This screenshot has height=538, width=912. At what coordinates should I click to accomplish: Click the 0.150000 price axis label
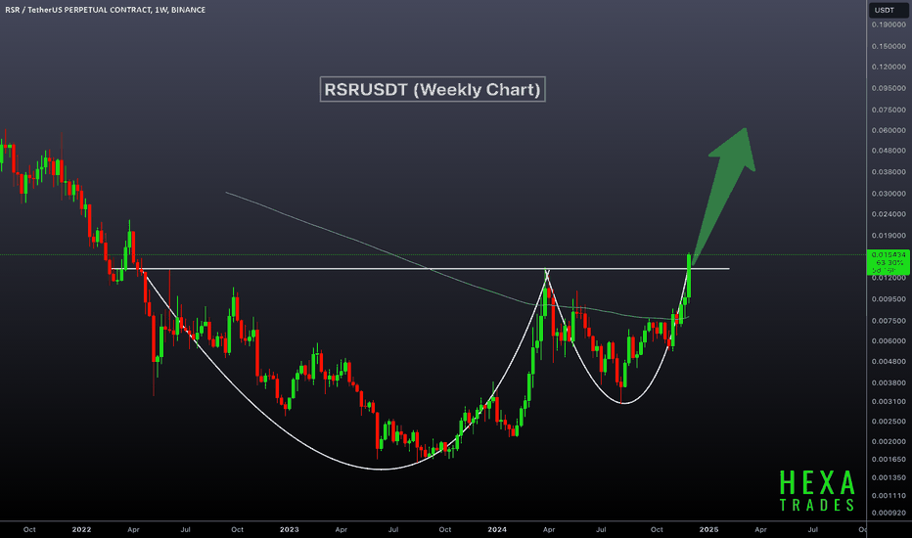(x=889, y=46)
